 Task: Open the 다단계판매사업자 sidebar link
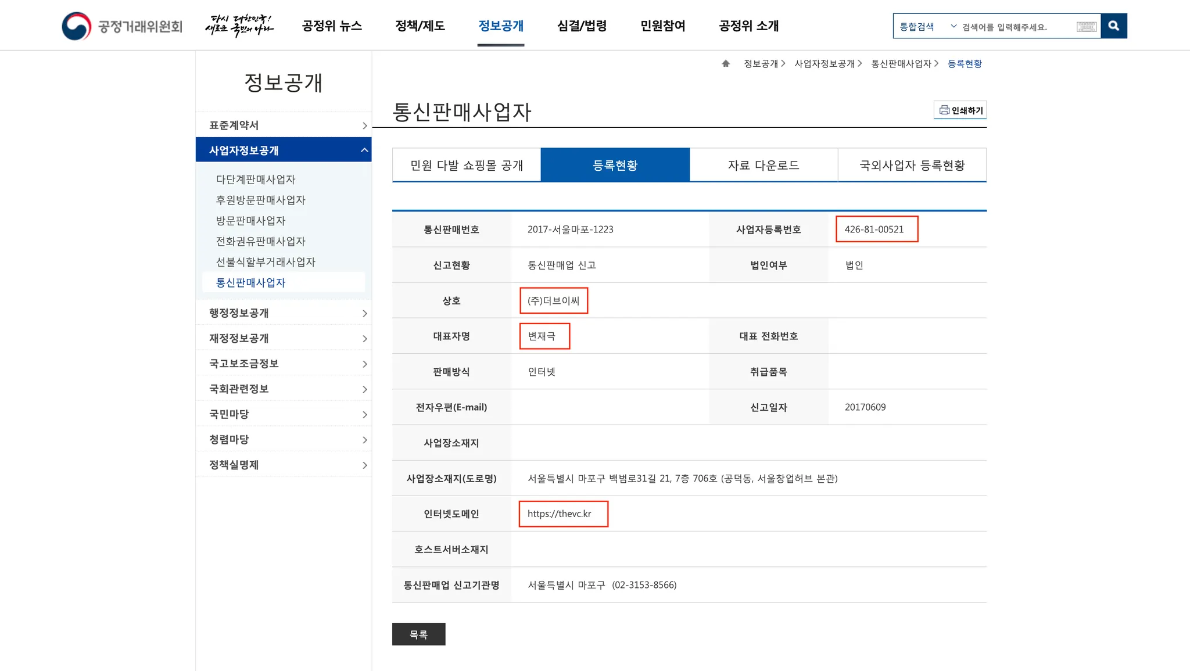pos(256,180)
